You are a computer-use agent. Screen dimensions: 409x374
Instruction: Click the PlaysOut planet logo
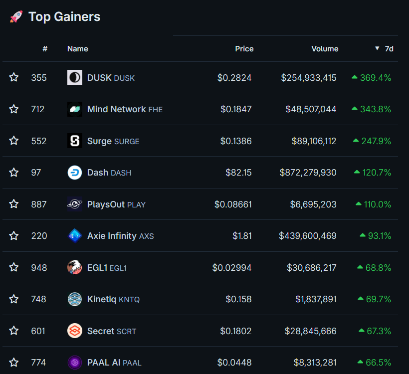[x=75, y=204]
